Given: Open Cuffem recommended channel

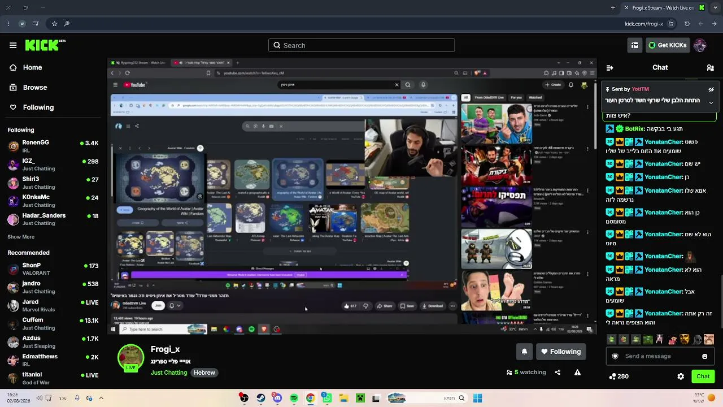Looking at the screenshot, I should tap(54, 323).
